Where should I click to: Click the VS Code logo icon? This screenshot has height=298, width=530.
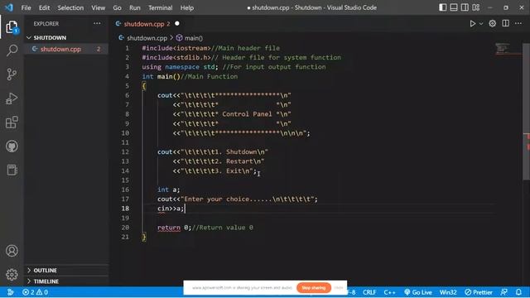[x=9, y=7]
